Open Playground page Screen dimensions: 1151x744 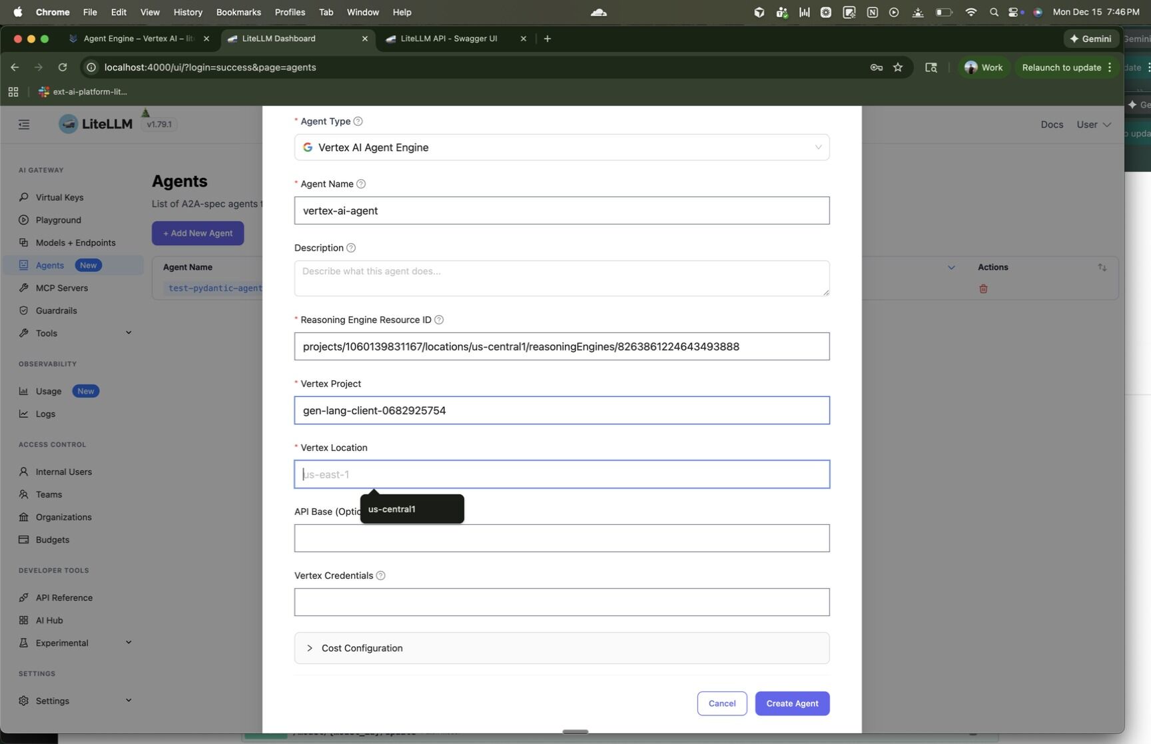58,220
